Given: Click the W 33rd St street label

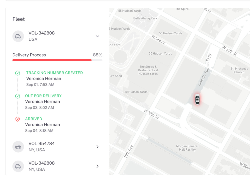Looking at the screenshot, I should pos(158,39).
